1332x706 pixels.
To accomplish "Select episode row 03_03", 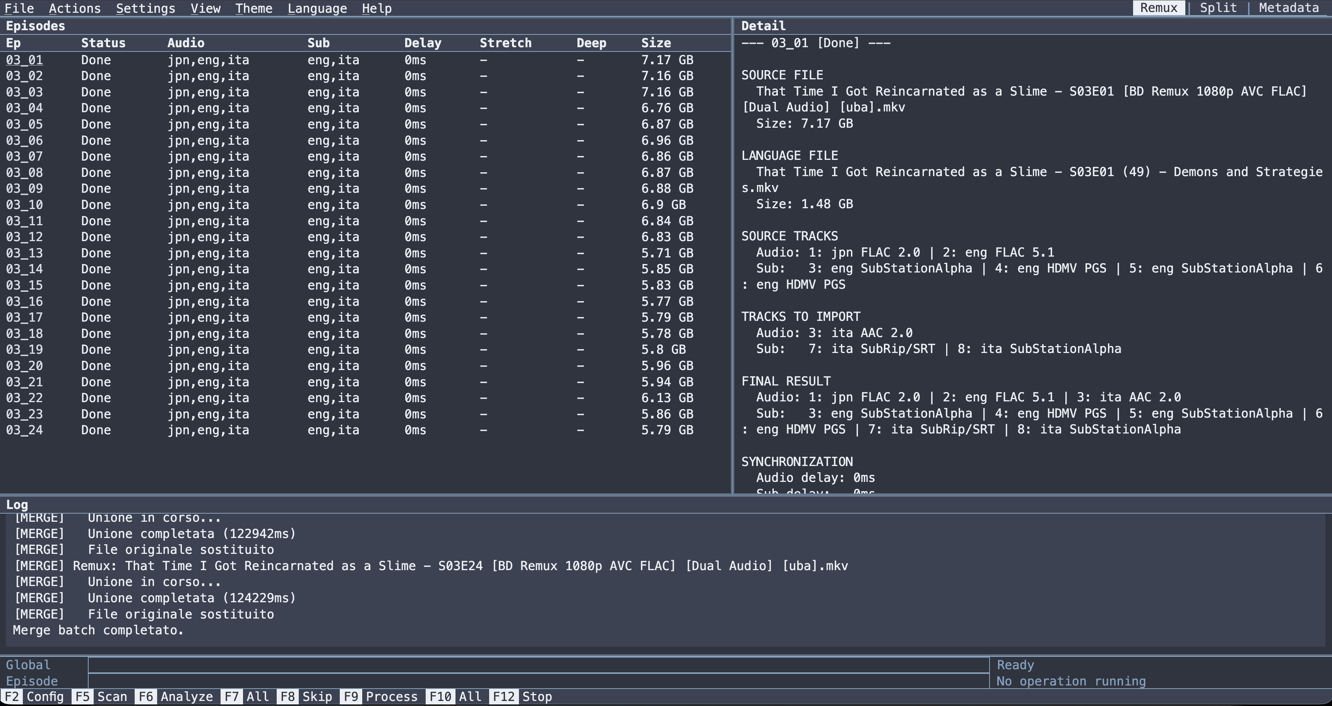I will tap(365, 92).
